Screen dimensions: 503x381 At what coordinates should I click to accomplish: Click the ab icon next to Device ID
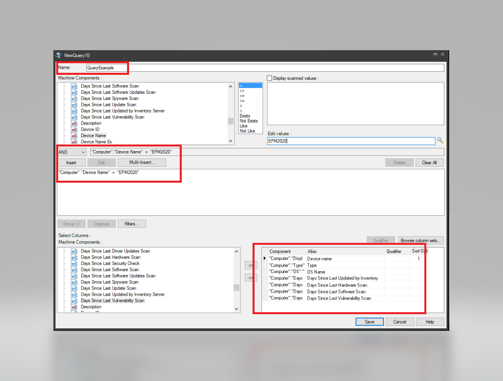tap(73, 129)
